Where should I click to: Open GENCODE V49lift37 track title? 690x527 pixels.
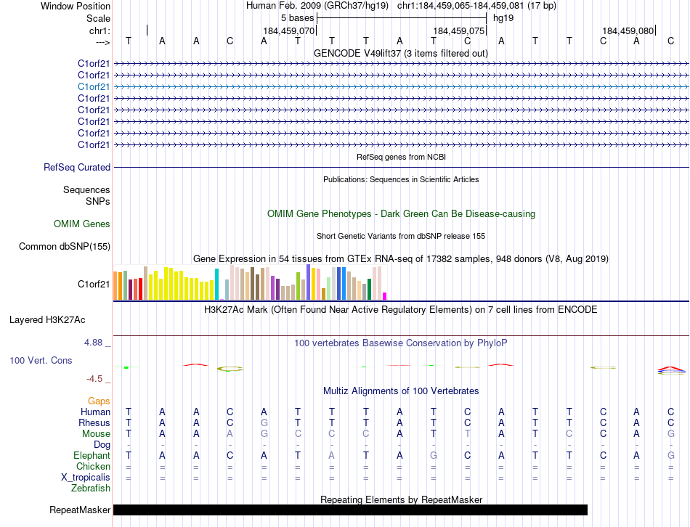coord(400,53)
